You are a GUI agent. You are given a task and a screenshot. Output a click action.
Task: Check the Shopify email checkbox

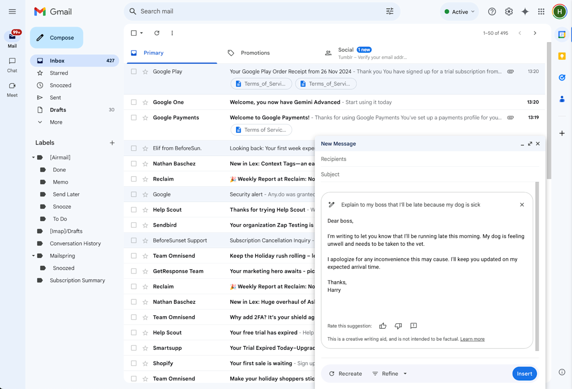134,363
